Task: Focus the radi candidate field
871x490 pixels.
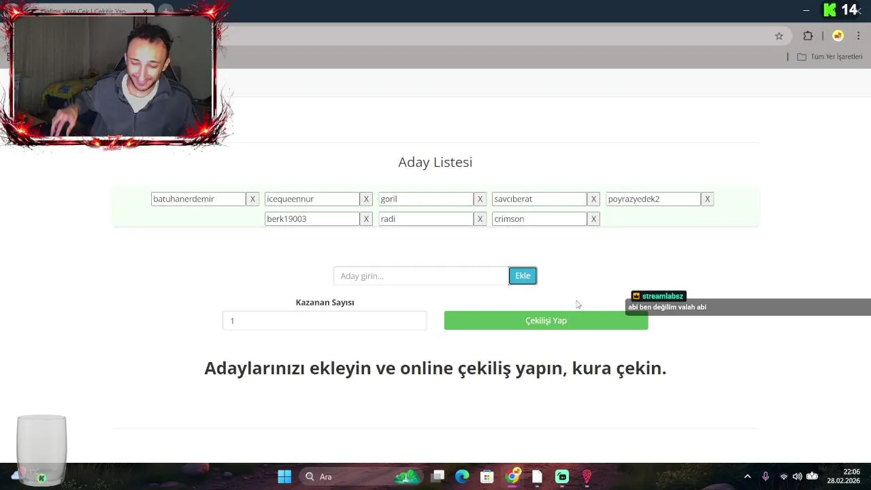Action: (x=425, y=218)
